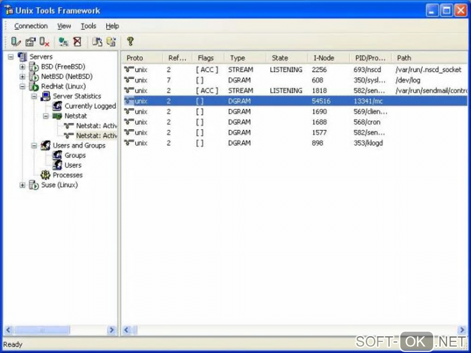Select the Processes tree item
The height and width of the screenshot is (353, 471).
click(67, 175)
